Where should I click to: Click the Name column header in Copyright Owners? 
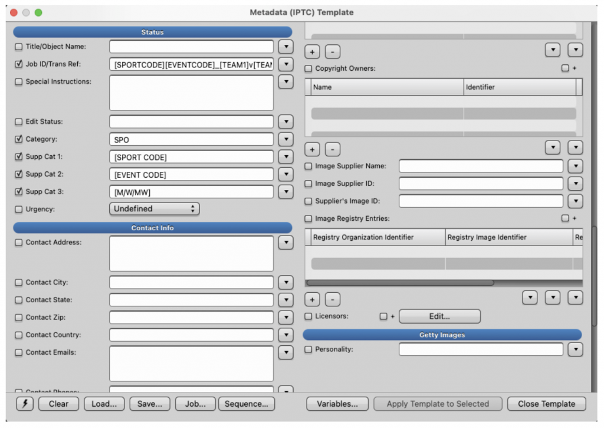tap(387, 87)
